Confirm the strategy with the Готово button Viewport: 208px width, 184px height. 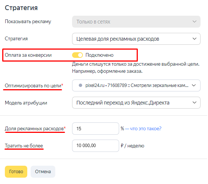(16, 172)
